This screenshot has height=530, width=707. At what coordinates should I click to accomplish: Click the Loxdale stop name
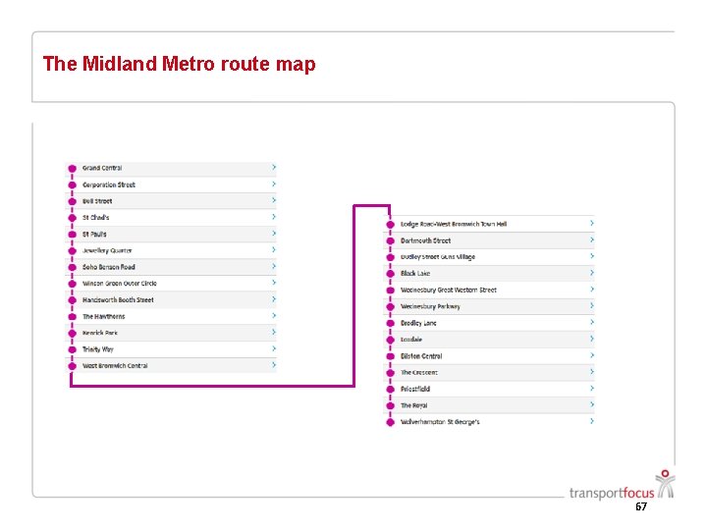(x=411, y=340)
